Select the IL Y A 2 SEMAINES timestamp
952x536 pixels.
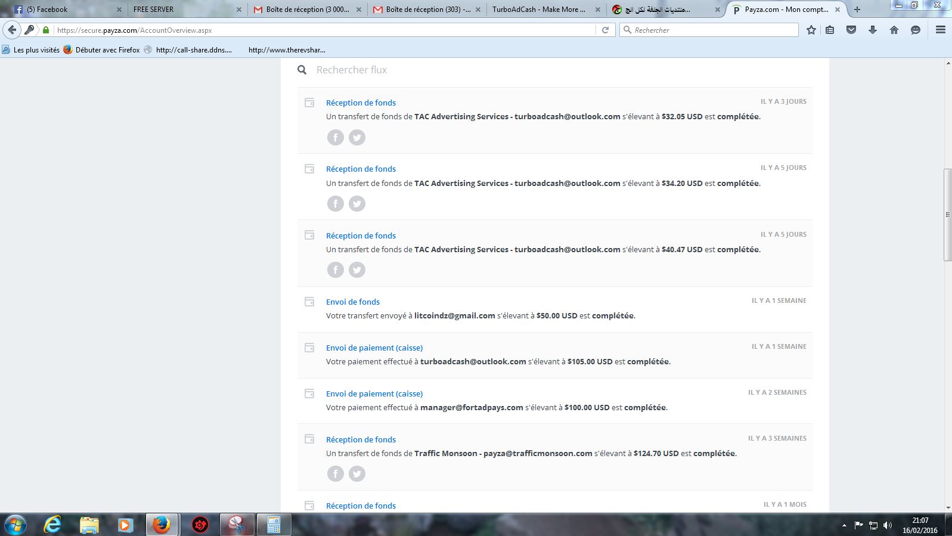tap(777, 392)
